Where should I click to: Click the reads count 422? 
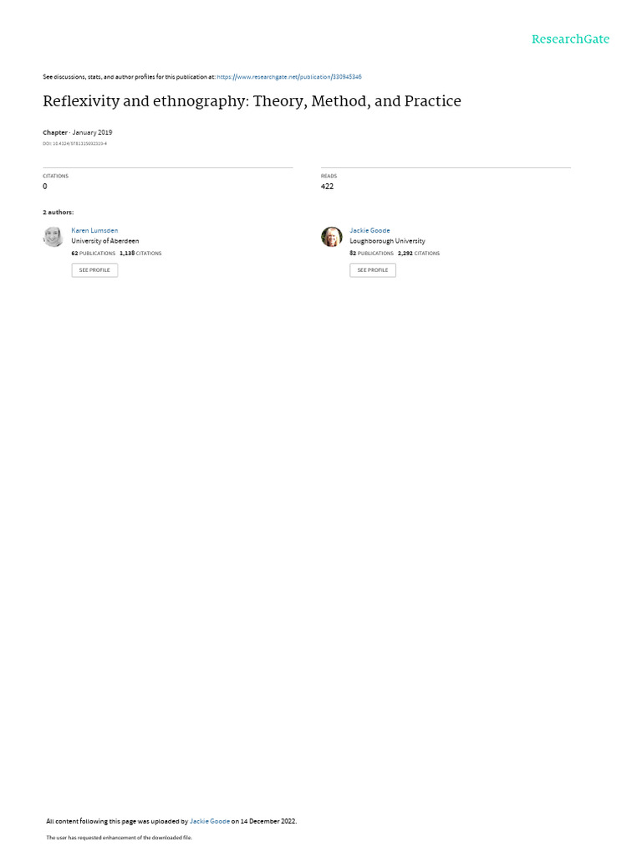pos(327,187)
